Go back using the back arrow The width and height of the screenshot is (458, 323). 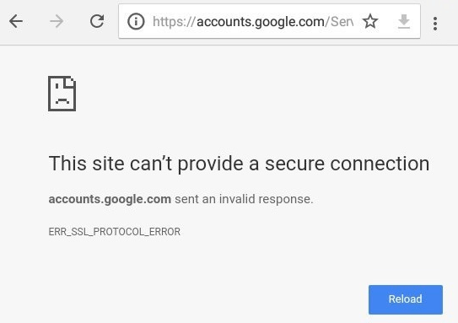tap(16, 21)
